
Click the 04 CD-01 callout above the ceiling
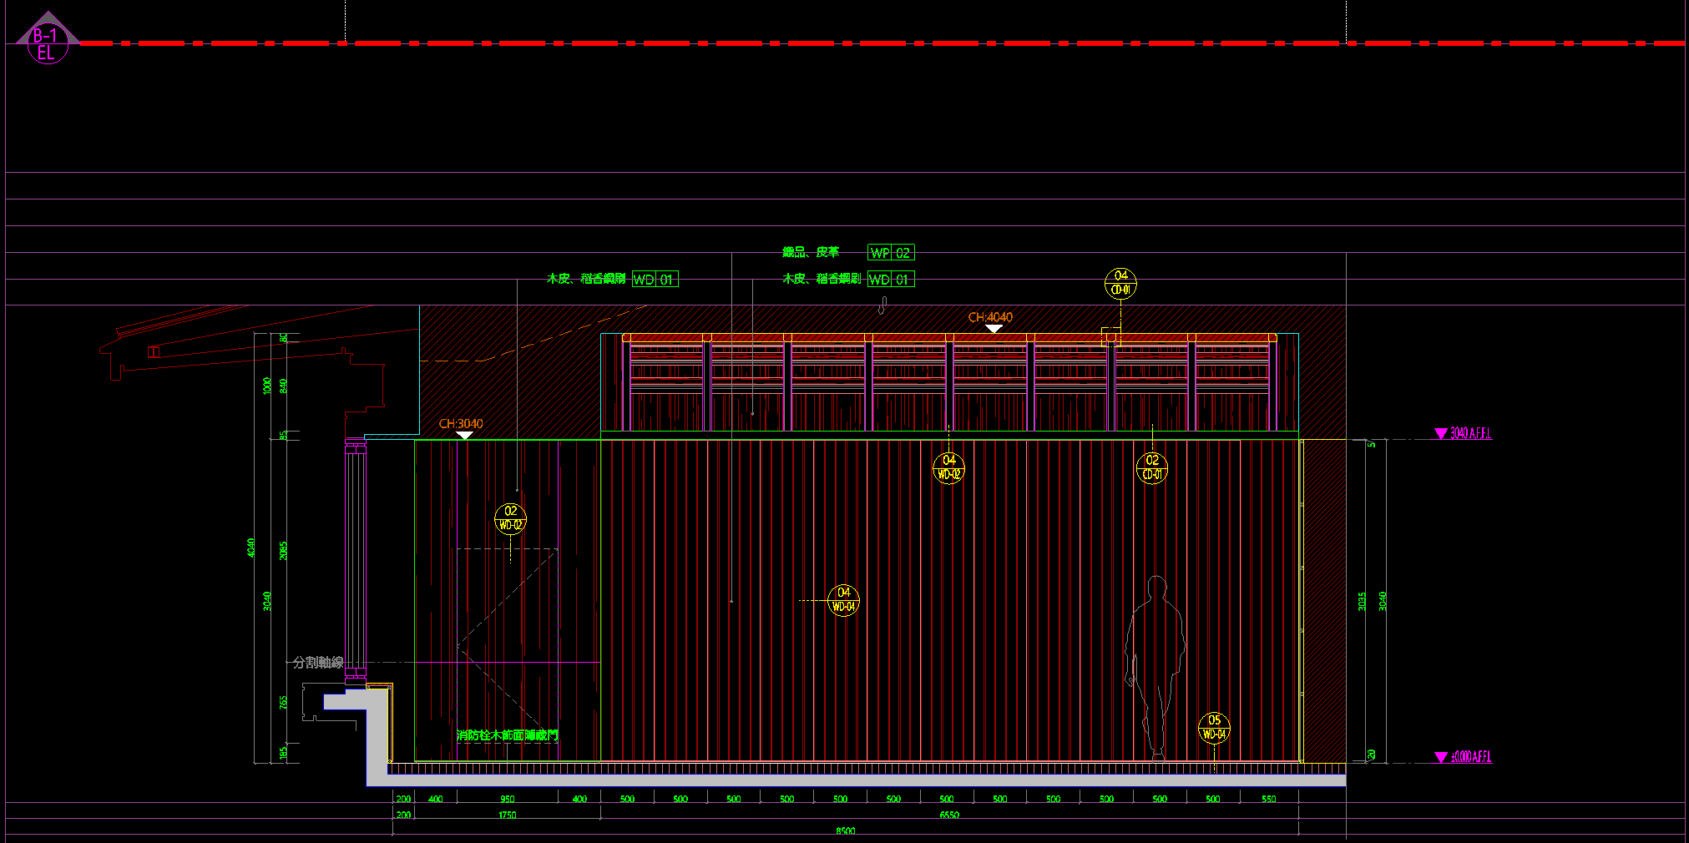tap(1120, 283)
